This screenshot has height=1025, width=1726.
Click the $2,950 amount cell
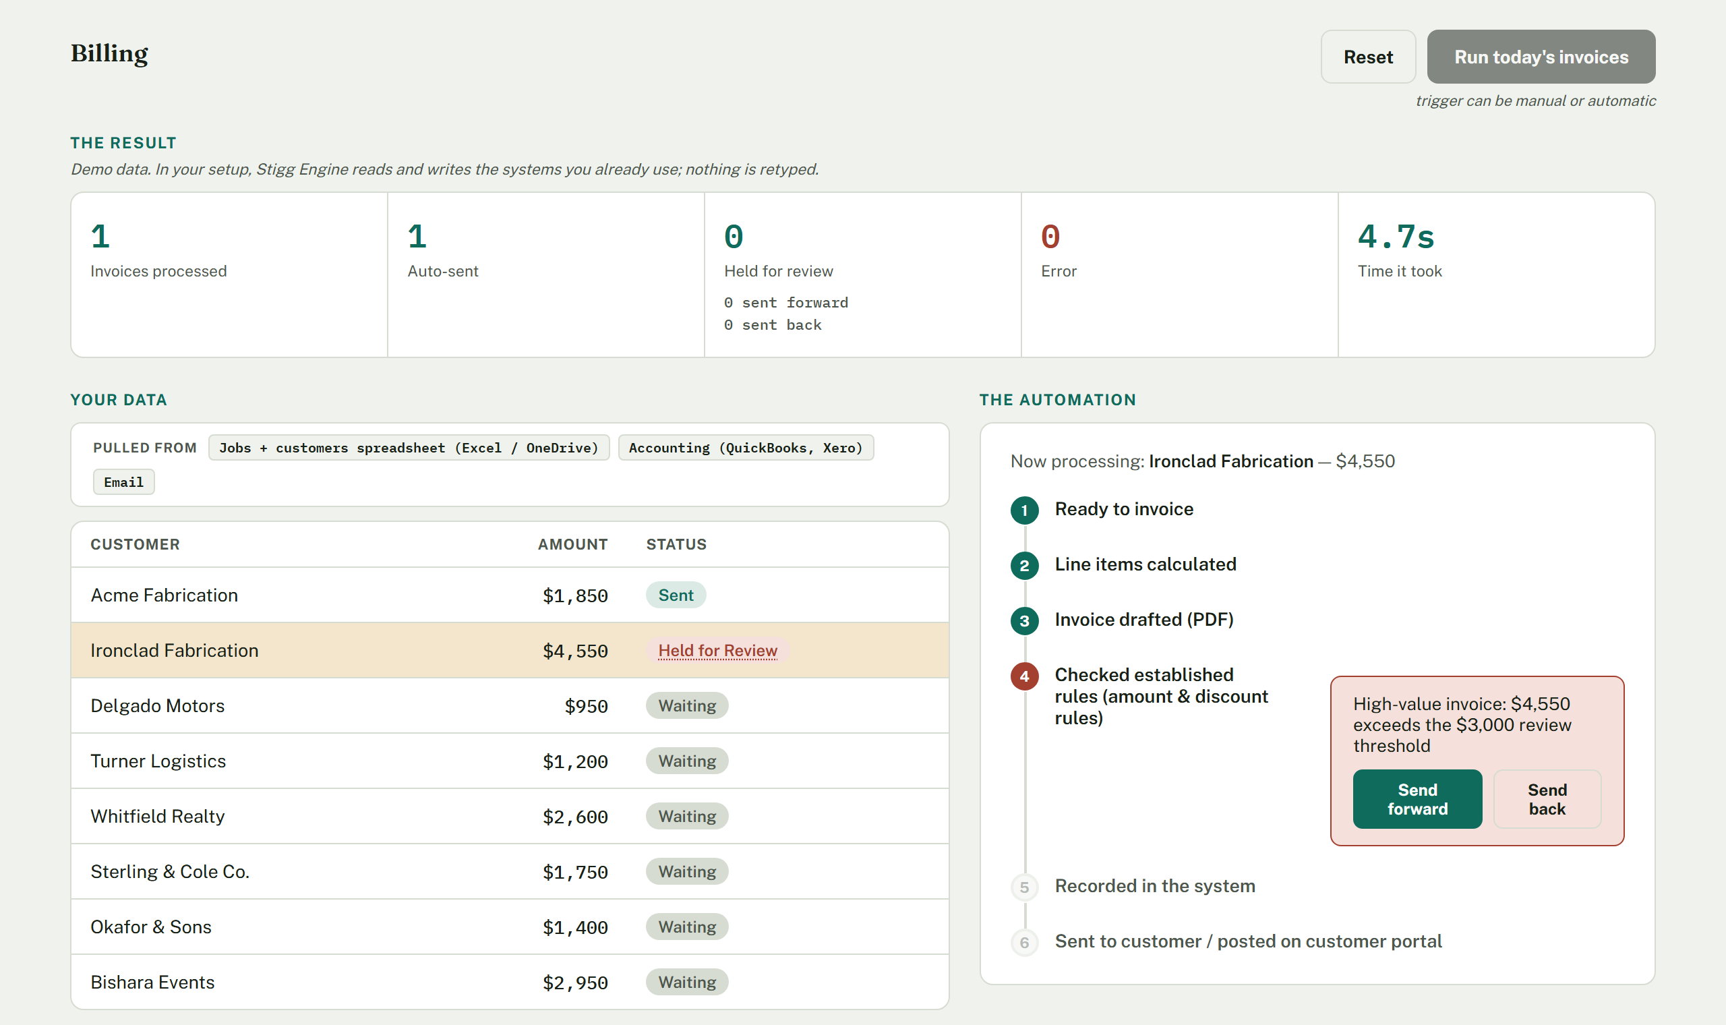(575, 983)
